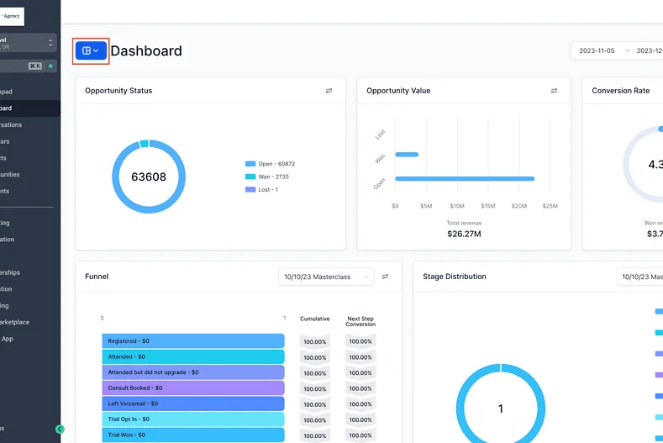Image resolution: width=663 pixels, height=443 pixels.
Task: Click the Opportunity Status donut chart ring
Action: pyautogui.click(x=115, y=177)
